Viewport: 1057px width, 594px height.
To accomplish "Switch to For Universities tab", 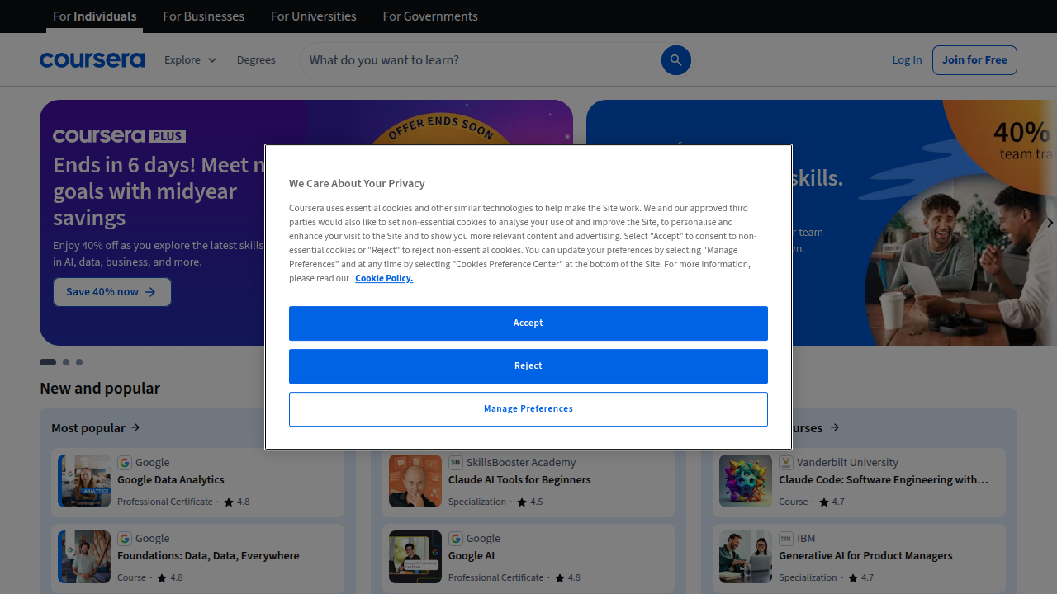I will (314, 16).
